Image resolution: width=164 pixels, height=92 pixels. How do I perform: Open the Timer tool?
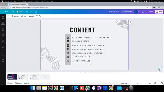27,83
